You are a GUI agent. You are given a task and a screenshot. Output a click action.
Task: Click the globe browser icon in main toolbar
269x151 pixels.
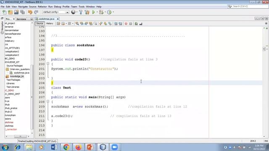73,12
